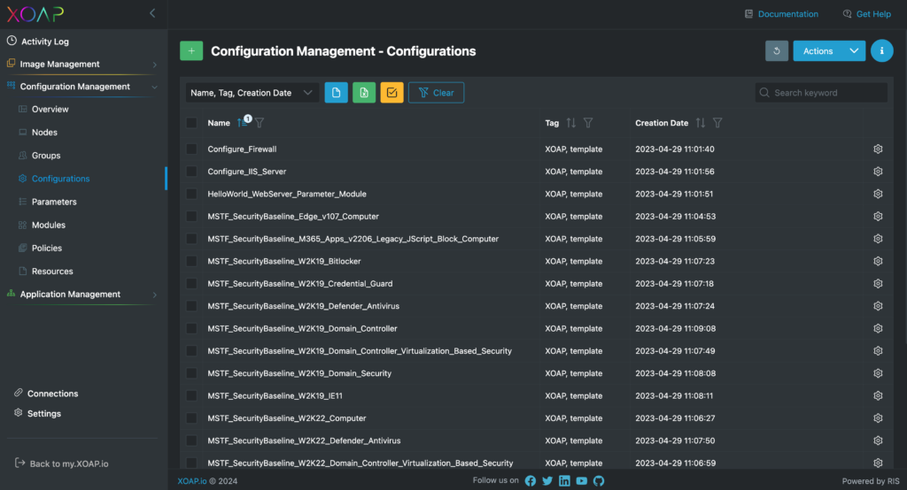Open gear menu for MSTF_SecurityBaseline_W2K19_IE11 row

(x=878, y=396)
